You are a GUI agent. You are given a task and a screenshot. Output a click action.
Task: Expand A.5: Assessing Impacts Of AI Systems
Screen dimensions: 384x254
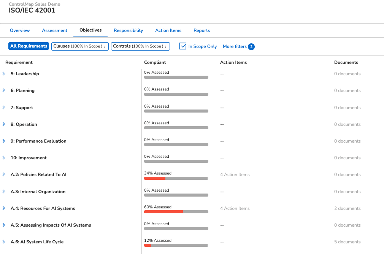4,225
